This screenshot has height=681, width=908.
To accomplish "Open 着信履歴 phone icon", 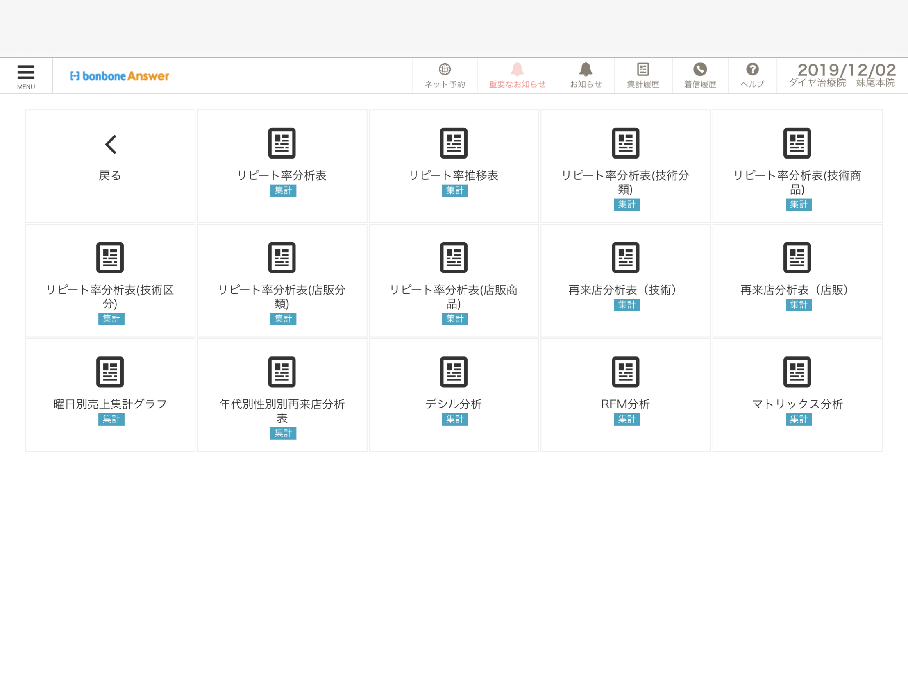I will 700,69.
